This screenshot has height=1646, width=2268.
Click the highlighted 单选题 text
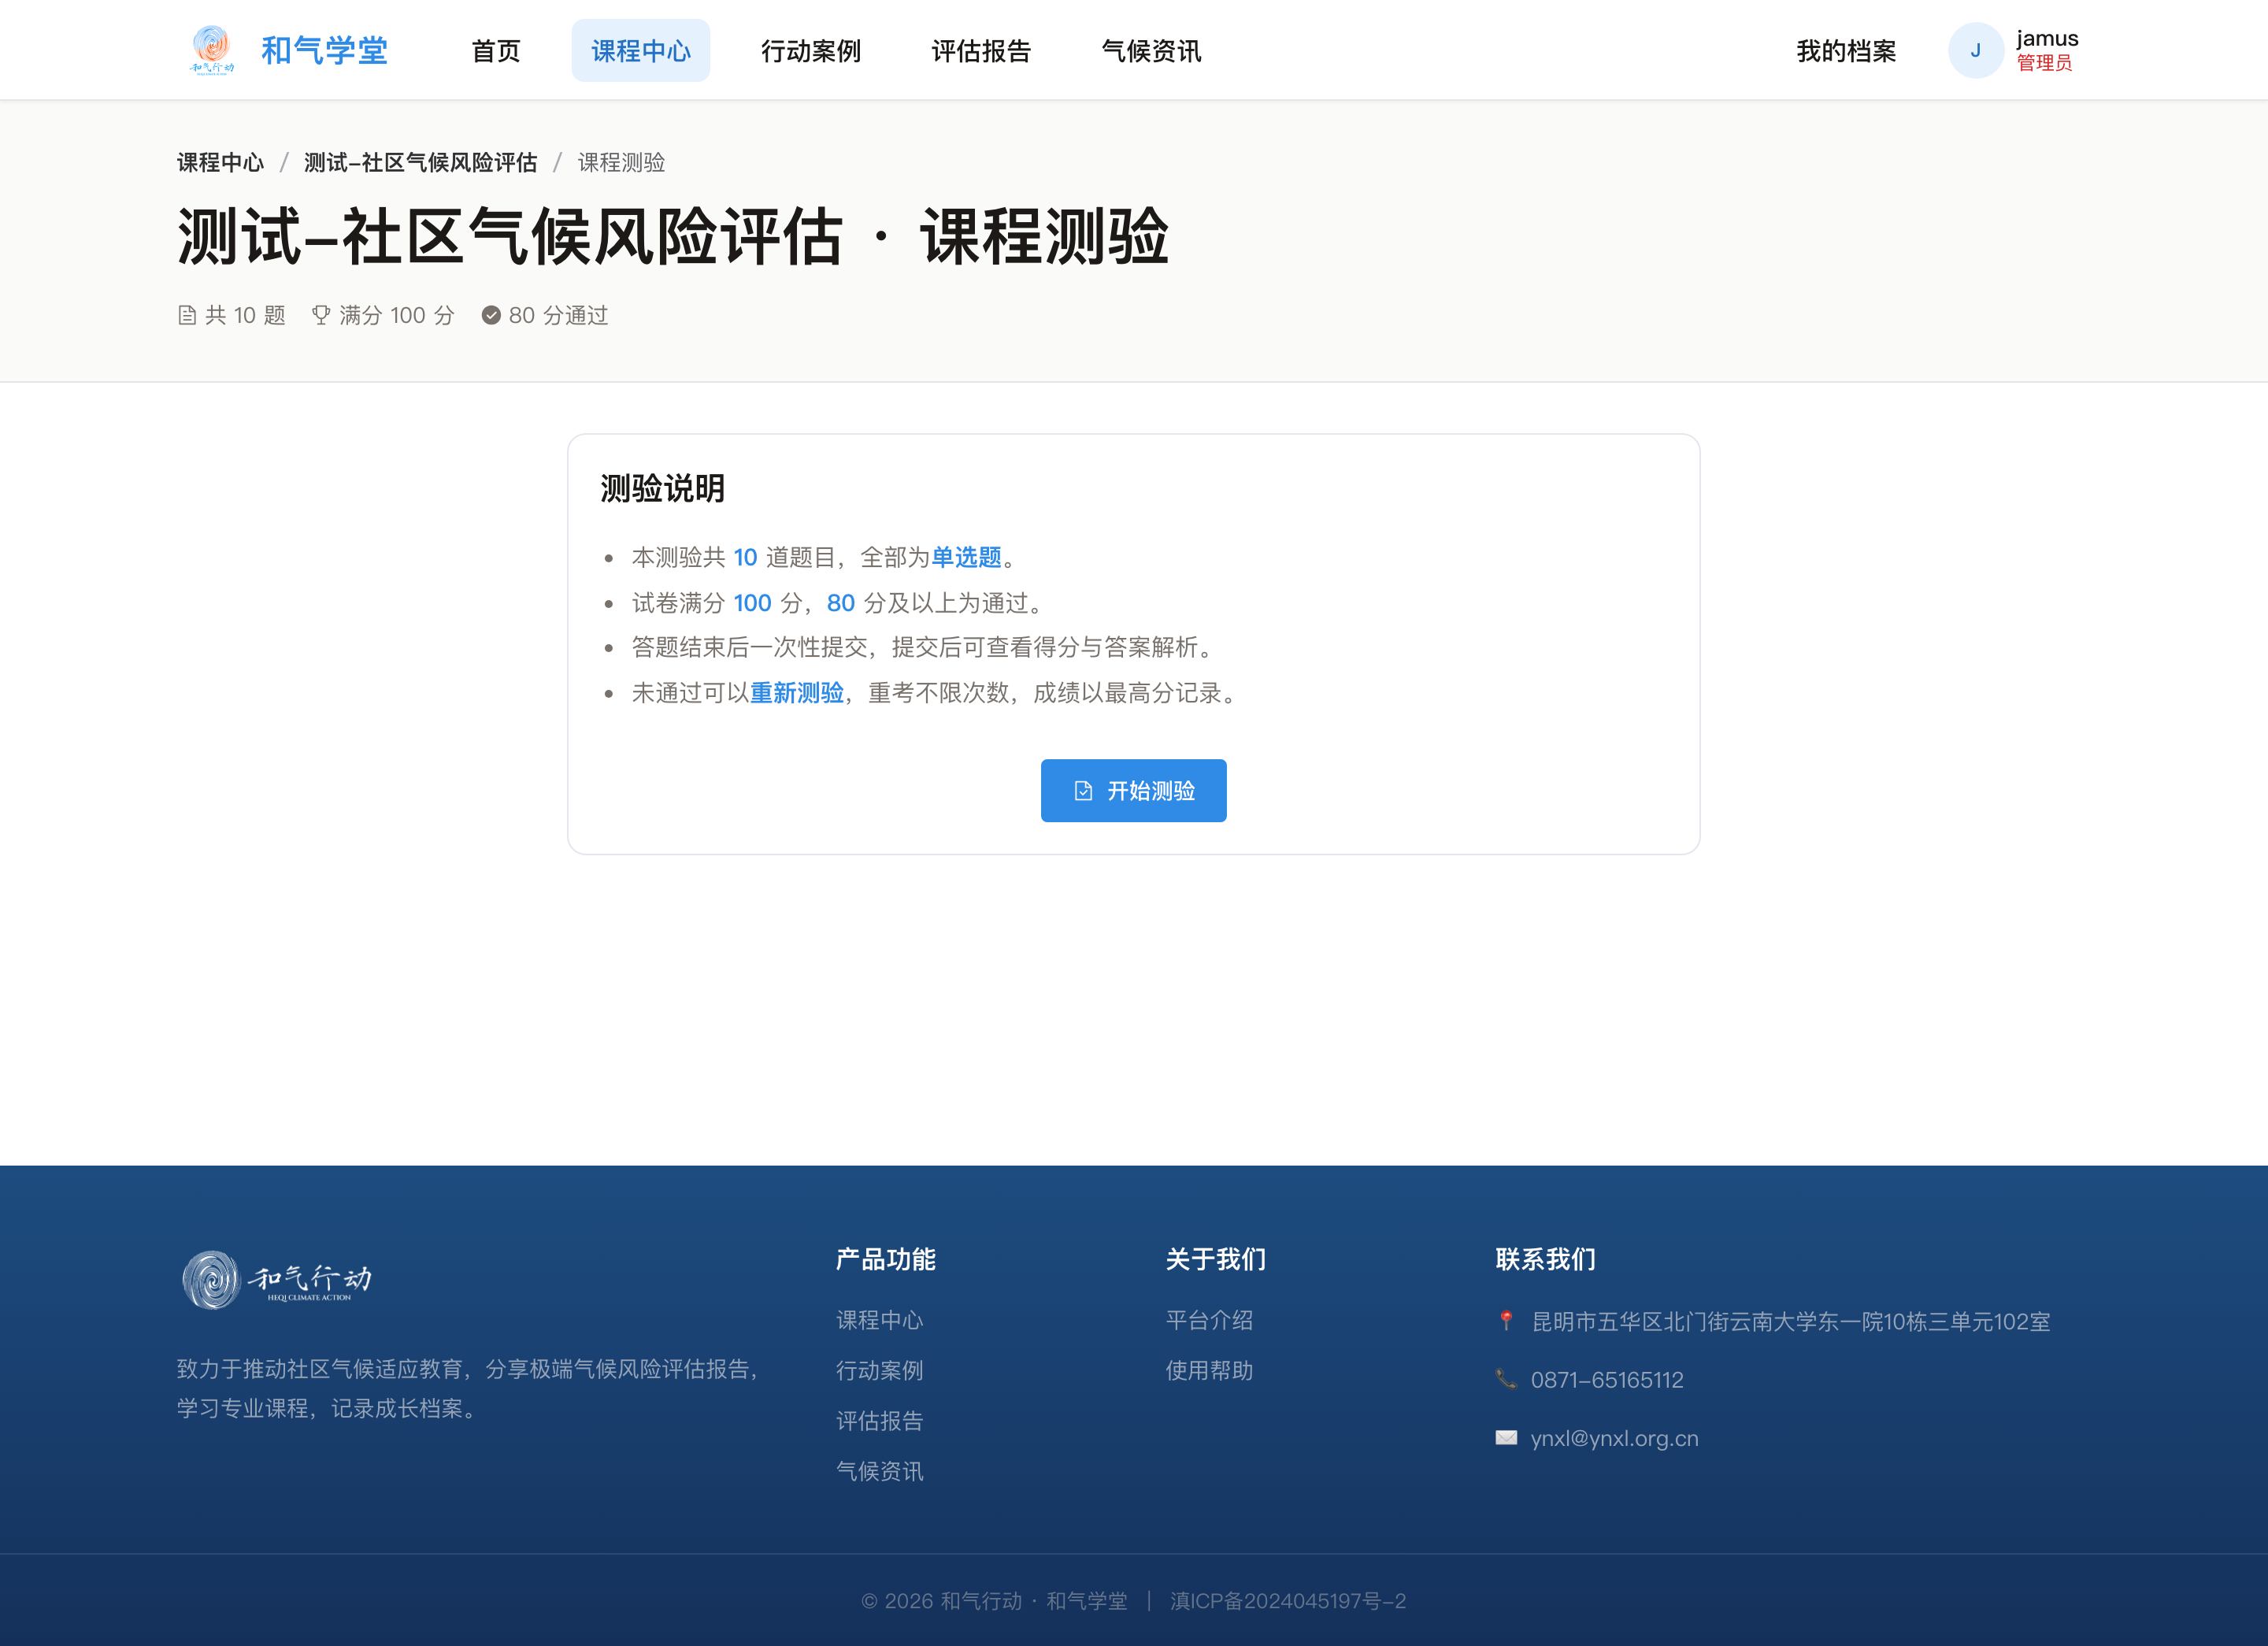[x=966, y=557]
